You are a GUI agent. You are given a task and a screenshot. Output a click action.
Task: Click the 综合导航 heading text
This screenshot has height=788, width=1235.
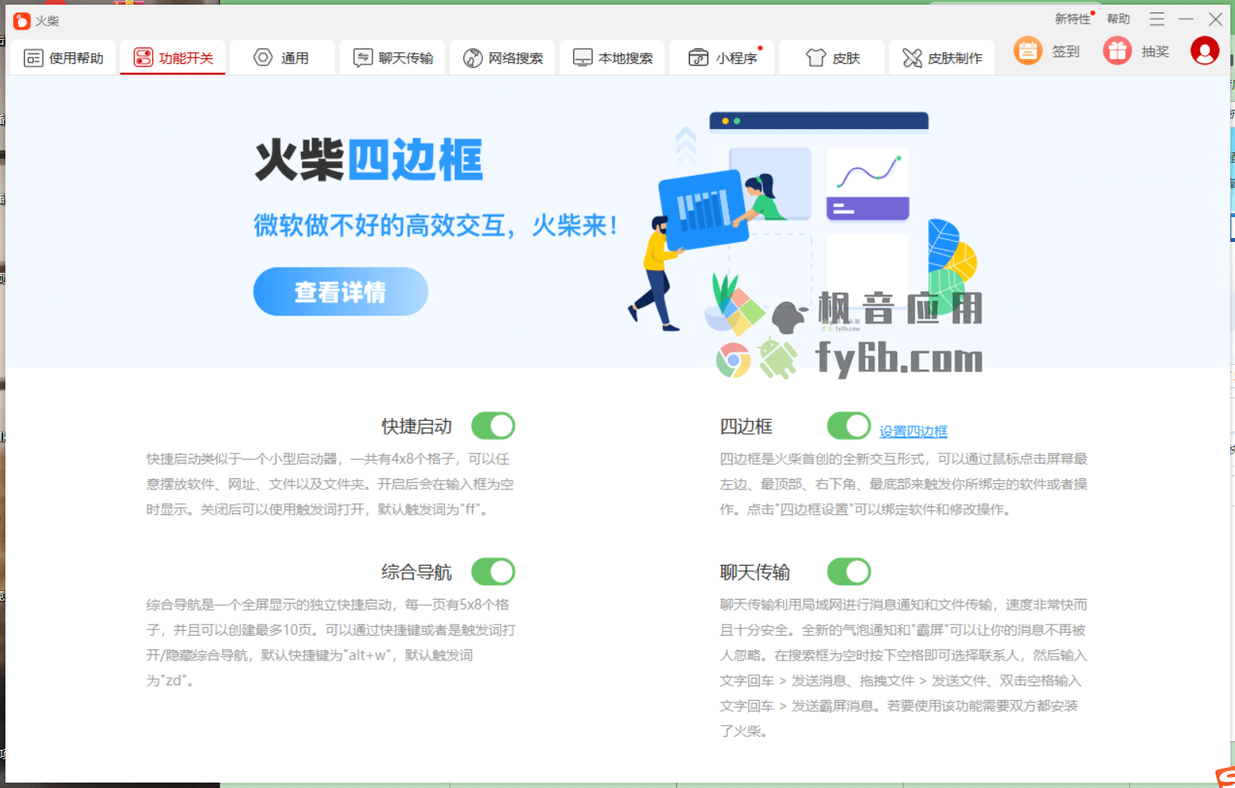pyautogui.click(x=417, y=573)
